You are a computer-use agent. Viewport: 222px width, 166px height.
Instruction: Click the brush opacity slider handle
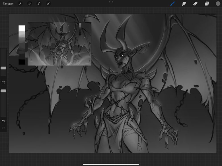tap(3, 91)
